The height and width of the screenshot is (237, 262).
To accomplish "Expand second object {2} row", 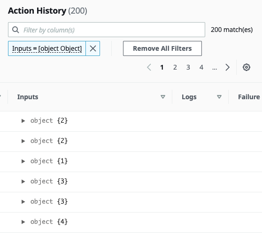I will (23, 141).
